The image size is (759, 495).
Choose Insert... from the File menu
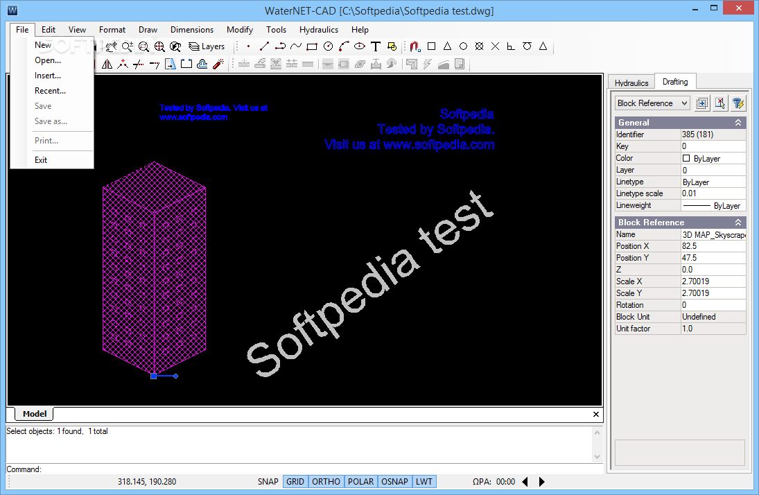tap(52, 76)
